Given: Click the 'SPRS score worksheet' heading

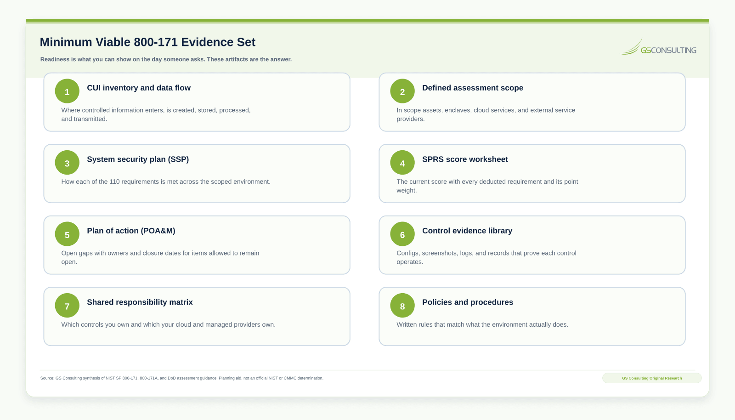Looking at the screenshot, I should click(x=465, y=159).
